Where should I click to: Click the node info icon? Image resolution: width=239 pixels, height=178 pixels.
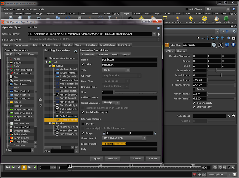pyautogui.click(x=227, y=45)
